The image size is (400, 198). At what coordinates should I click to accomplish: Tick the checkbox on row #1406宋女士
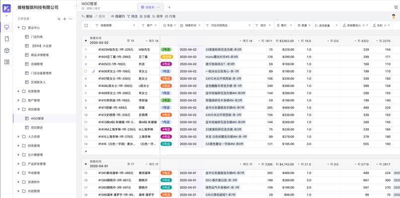point(86,71)
